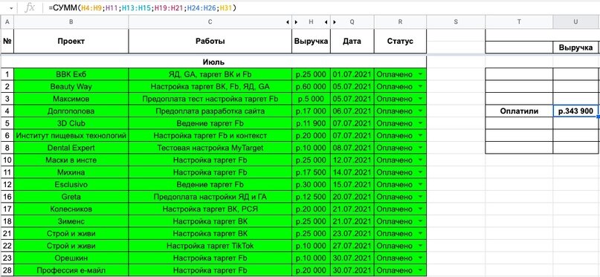Viewport: 600px width, 277px height.
Task: Click Настройка таргет ВК, РСЯ cell
Action: tap(210, 209)
